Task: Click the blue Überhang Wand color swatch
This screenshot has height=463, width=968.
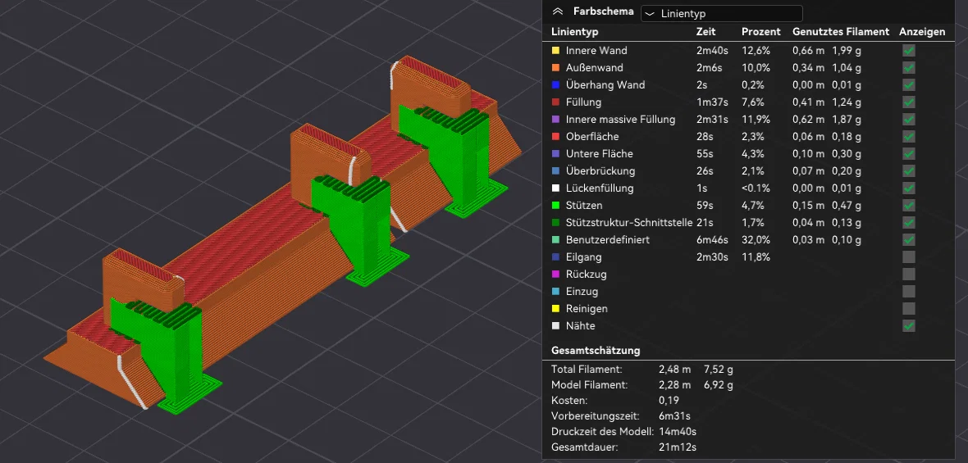Action: (555, 85)
